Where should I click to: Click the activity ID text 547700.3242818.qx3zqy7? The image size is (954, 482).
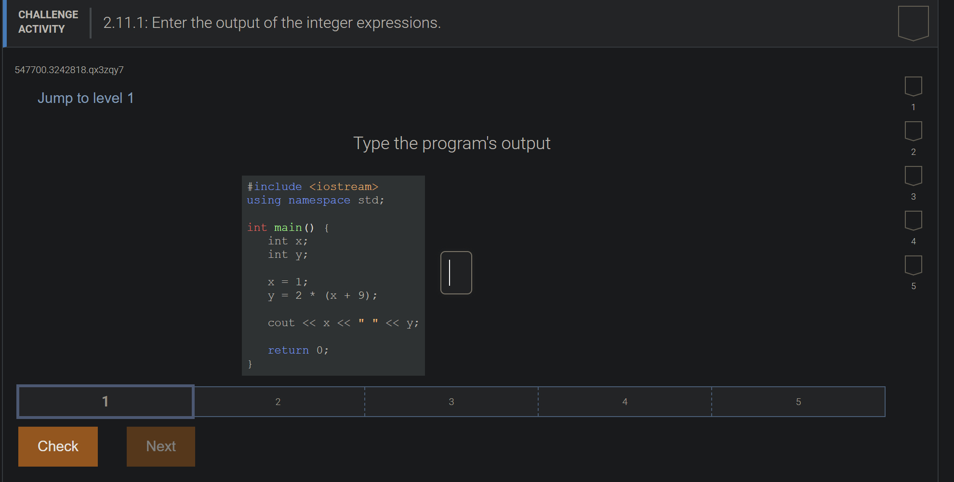tap(69, 70)
